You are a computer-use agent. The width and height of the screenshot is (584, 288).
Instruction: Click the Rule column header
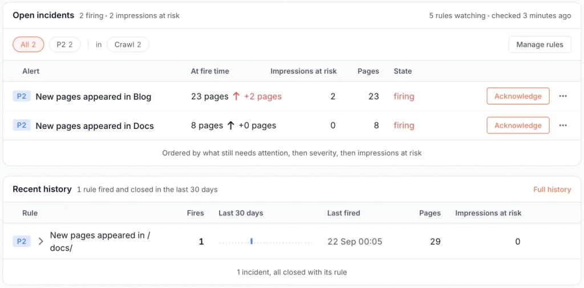(30, 213)
